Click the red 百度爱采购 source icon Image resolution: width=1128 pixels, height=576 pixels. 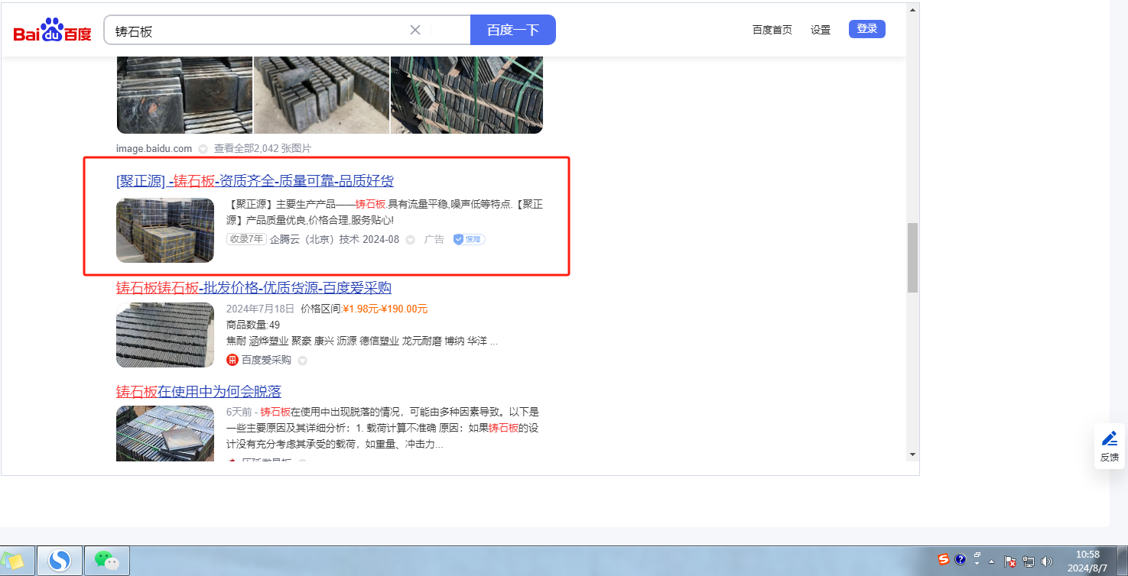tap(232, 360)
